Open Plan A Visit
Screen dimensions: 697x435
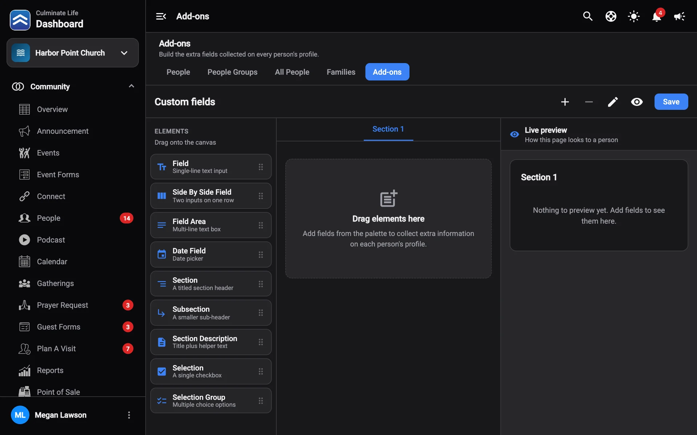pos(73,349)
